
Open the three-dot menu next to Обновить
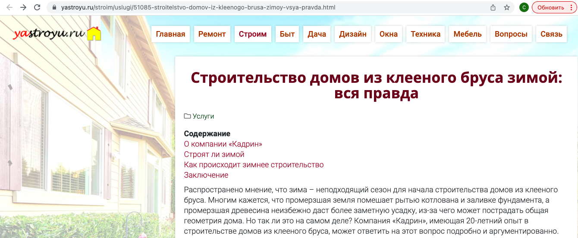(571, 7)
